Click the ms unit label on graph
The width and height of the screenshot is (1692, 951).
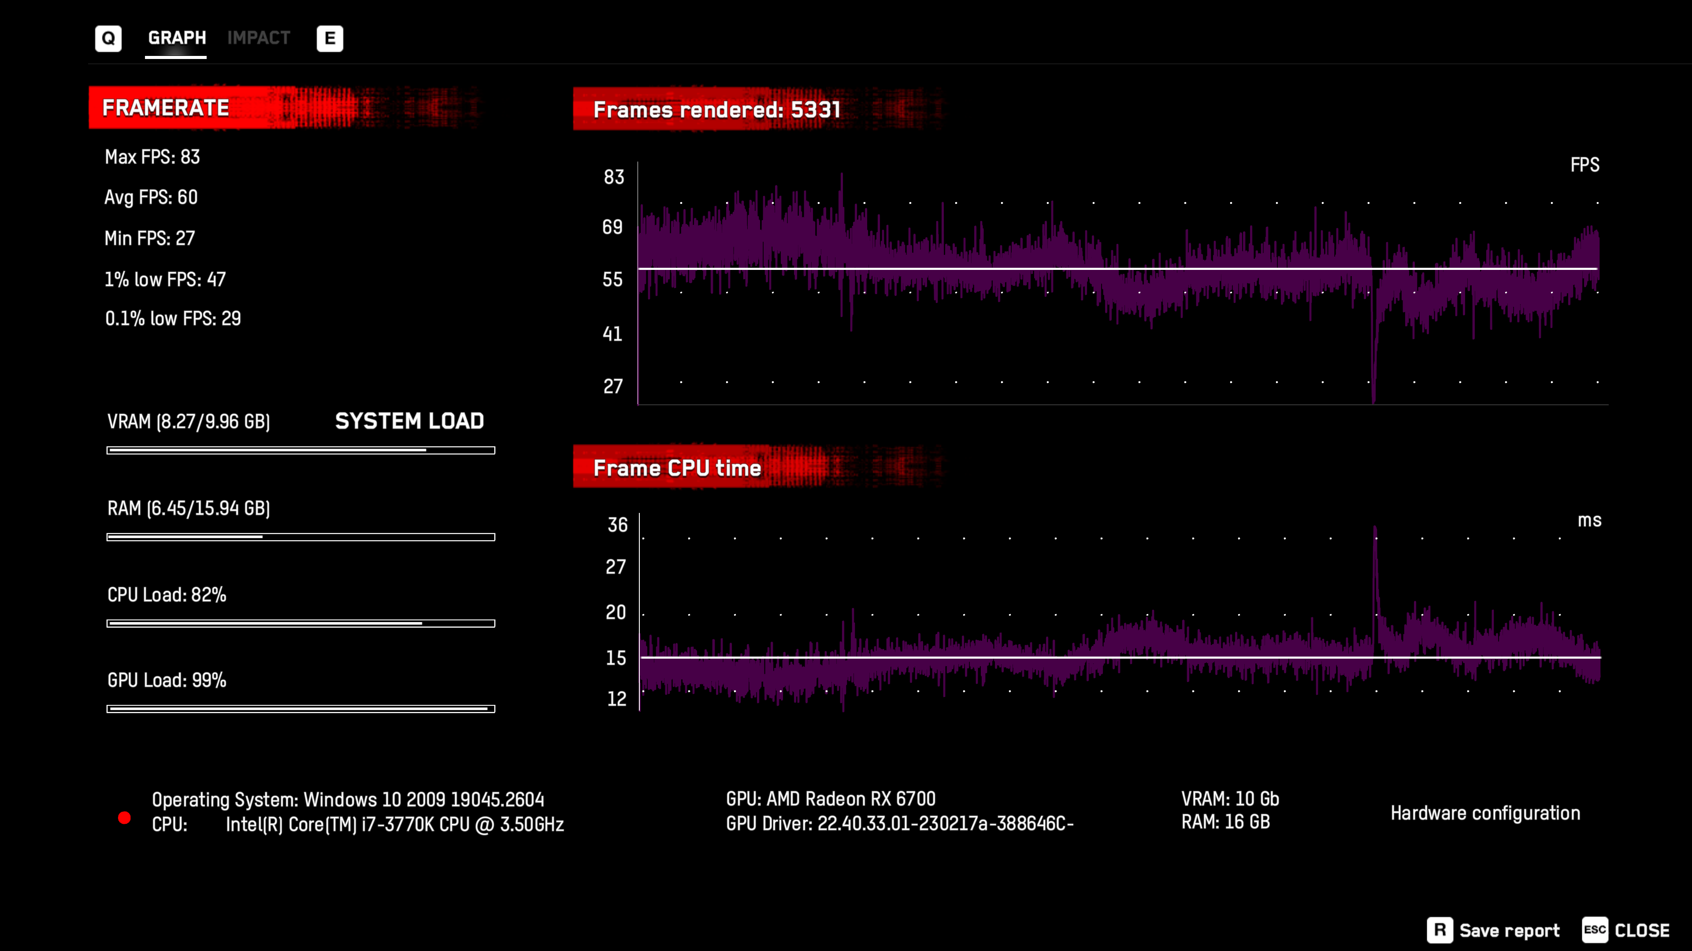coord(1589,520)
